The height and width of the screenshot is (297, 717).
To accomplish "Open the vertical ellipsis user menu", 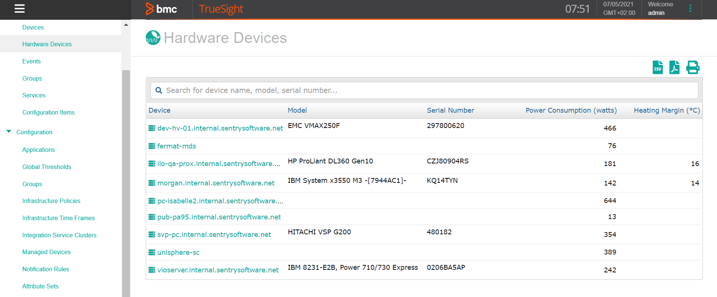I will tap(690, 8).
